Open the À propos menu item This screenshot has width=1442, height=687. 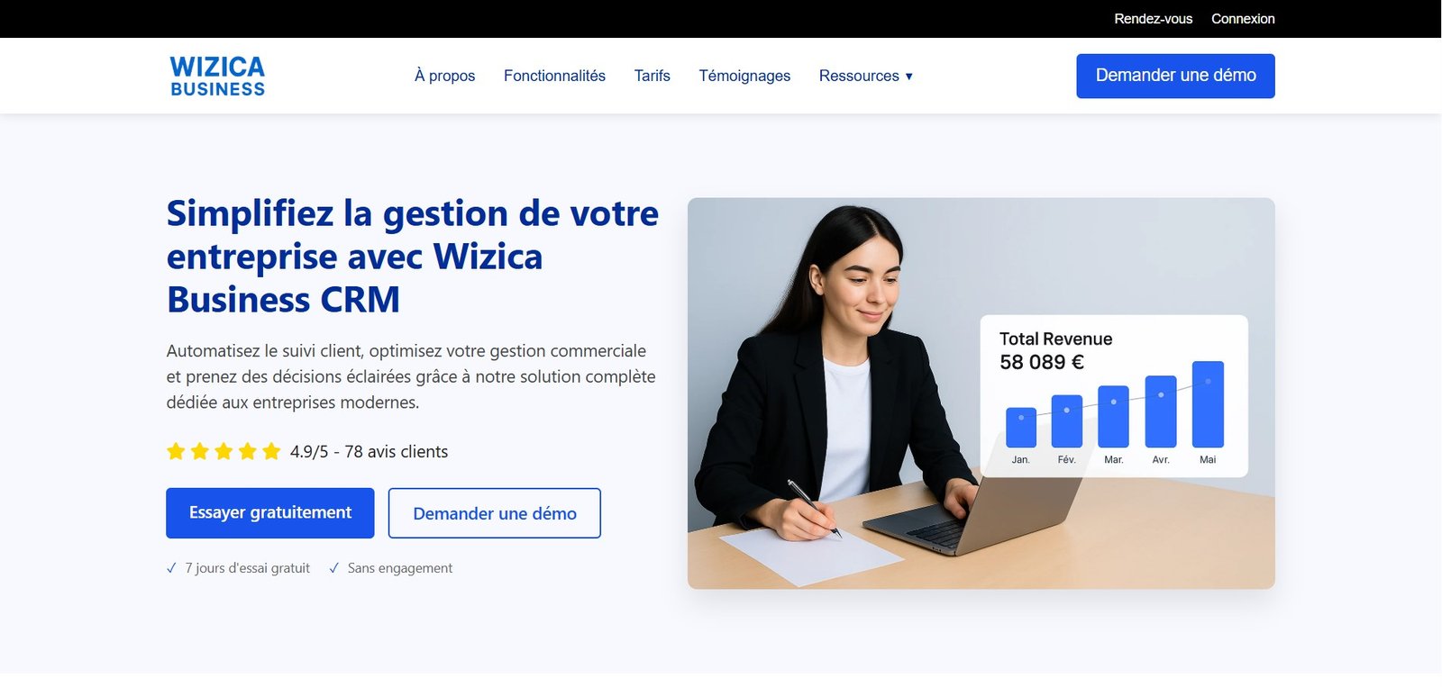[444, 76]
